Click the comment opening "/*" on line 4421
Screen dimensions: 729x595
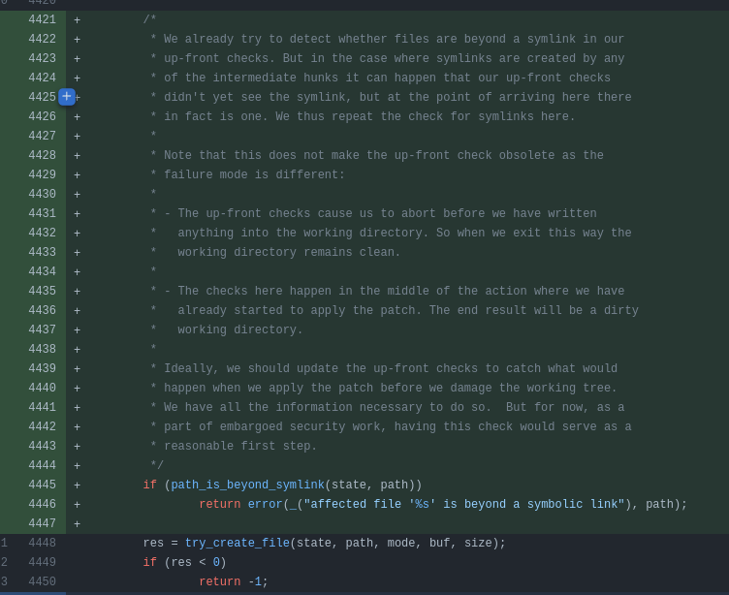[149, 20]
